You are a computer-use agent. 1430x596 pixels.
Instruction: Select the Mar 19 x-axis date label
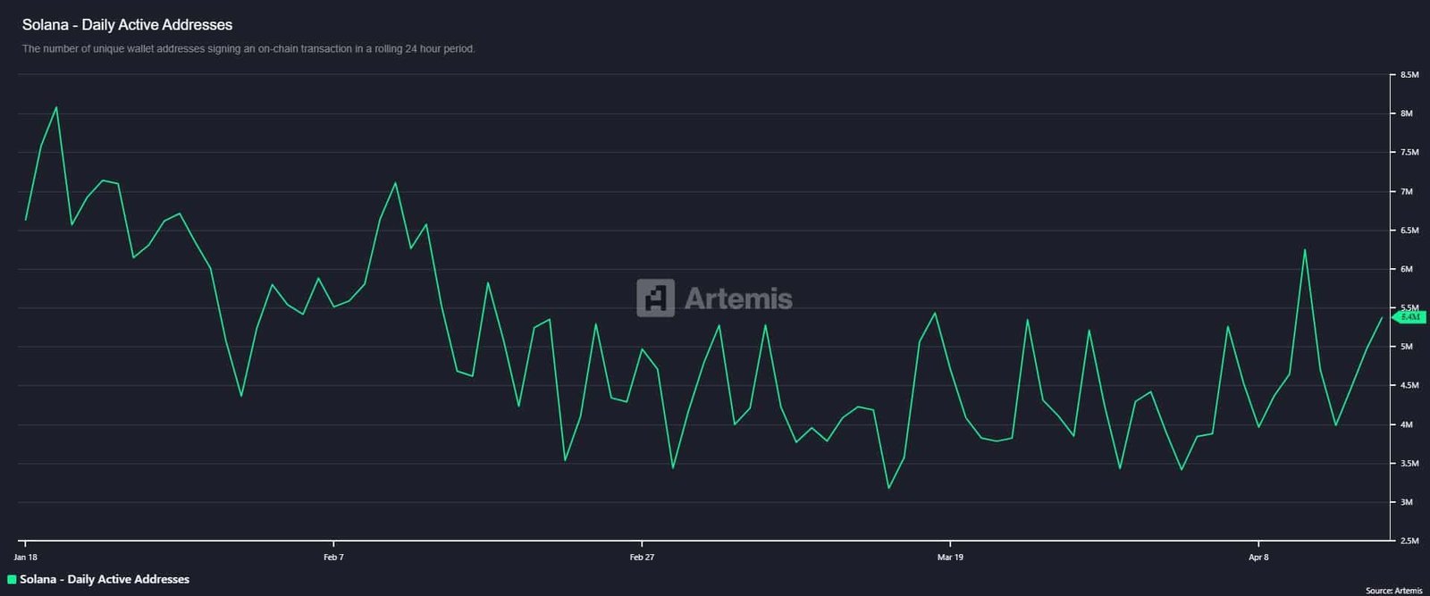click(x=950, y=558)
